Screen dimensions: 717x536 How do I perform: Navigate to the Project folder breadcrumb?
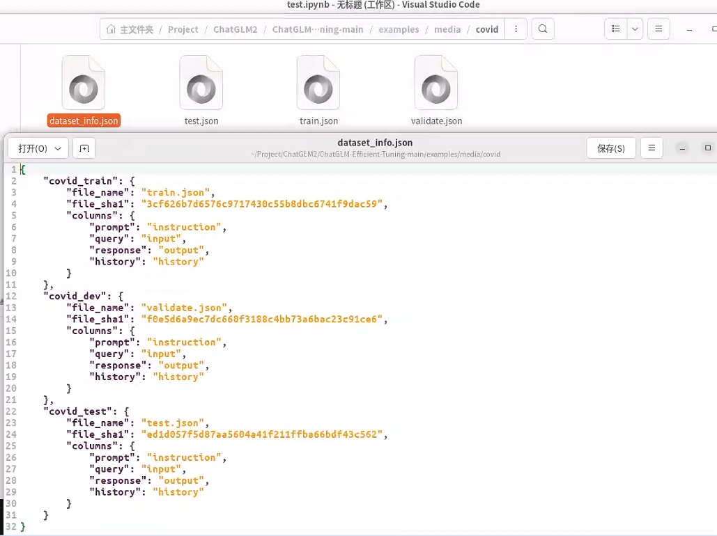183,29
